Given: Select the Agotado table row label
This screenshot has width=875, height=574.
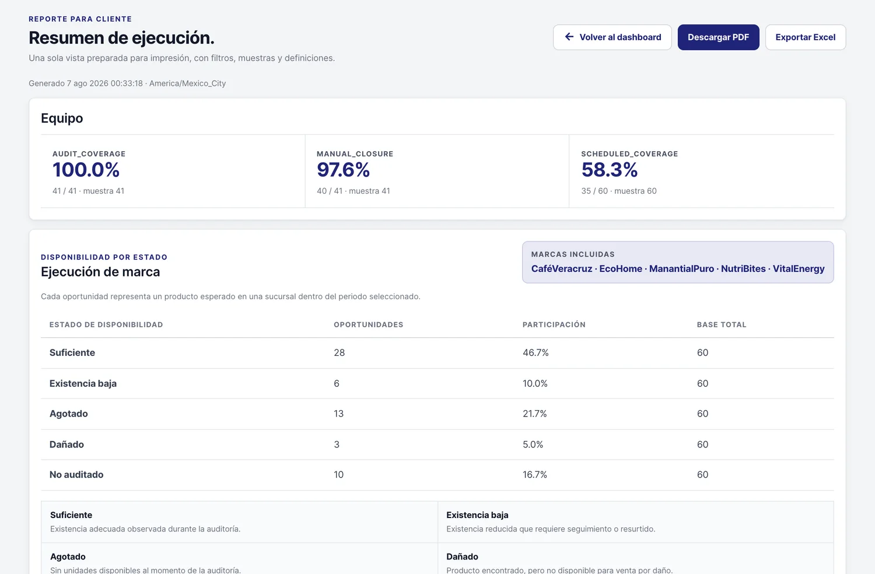Looking at the screenshot, I should 69,414.
